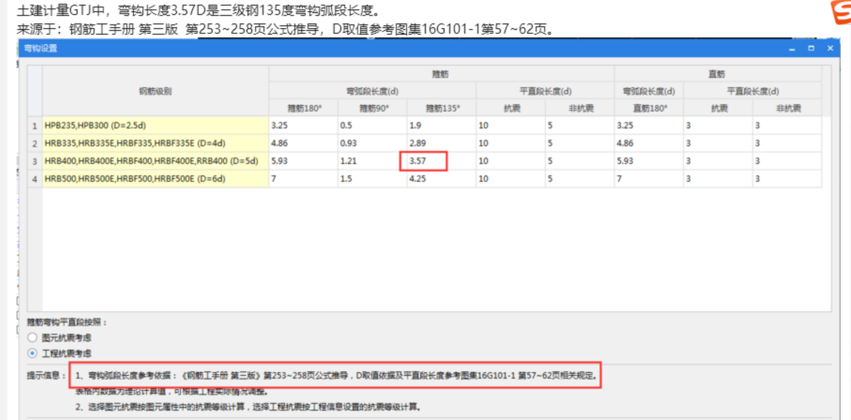The height and width of the screenshot is (420, 851).
Task: Click the 箍筋 group header
Action: (441, 74)
